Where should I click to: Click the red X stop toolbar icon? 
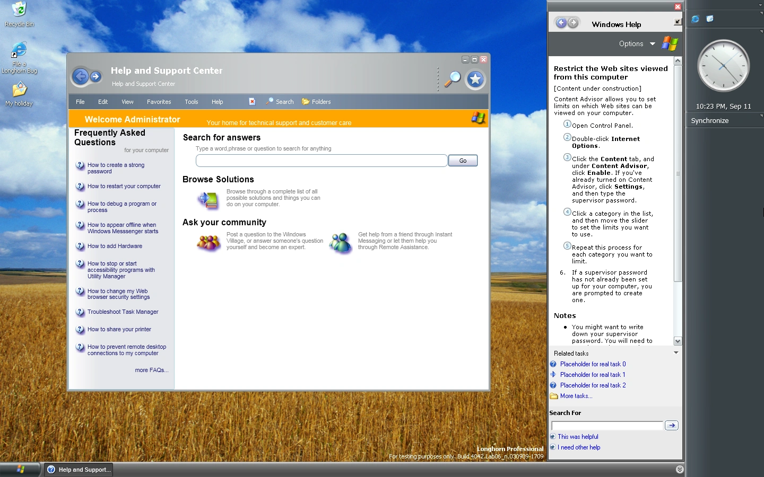(253, 101)
